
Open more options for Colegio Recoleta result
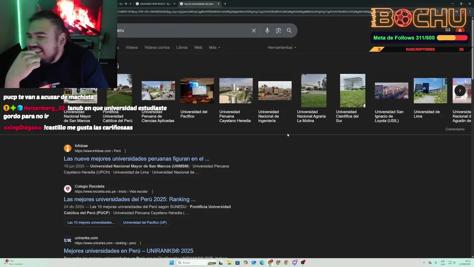tap(152, 192)
